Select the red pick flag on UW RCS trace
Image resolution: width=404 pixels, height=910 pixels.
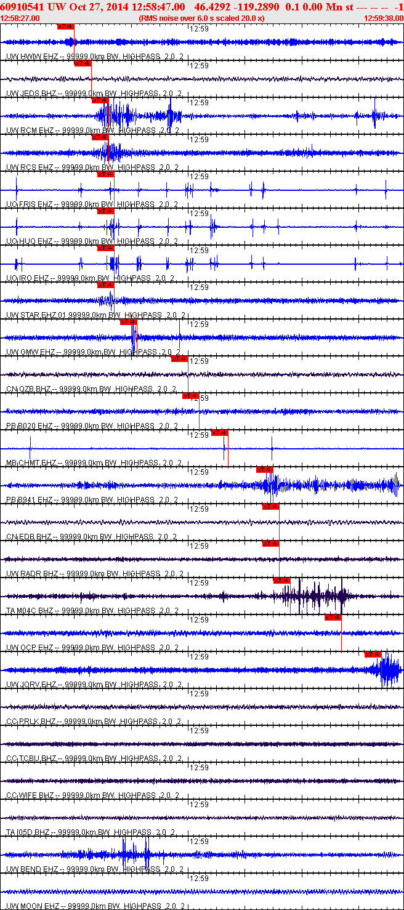click(x=100, y=137)
